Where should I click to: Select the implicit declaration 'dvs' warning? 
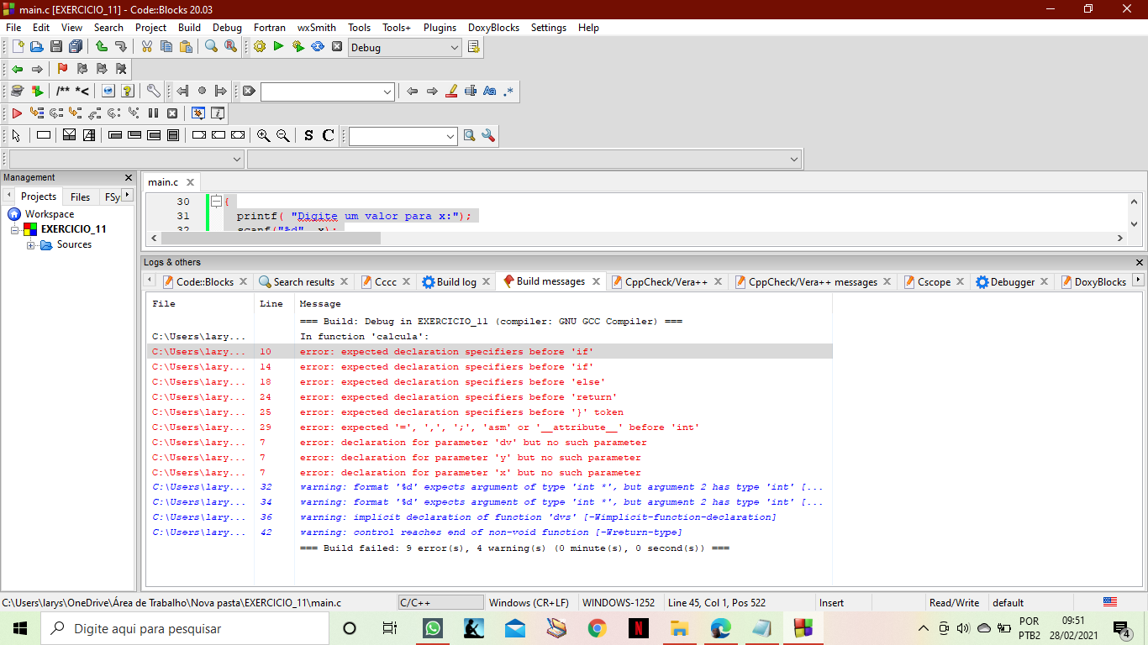coord(489,517)
